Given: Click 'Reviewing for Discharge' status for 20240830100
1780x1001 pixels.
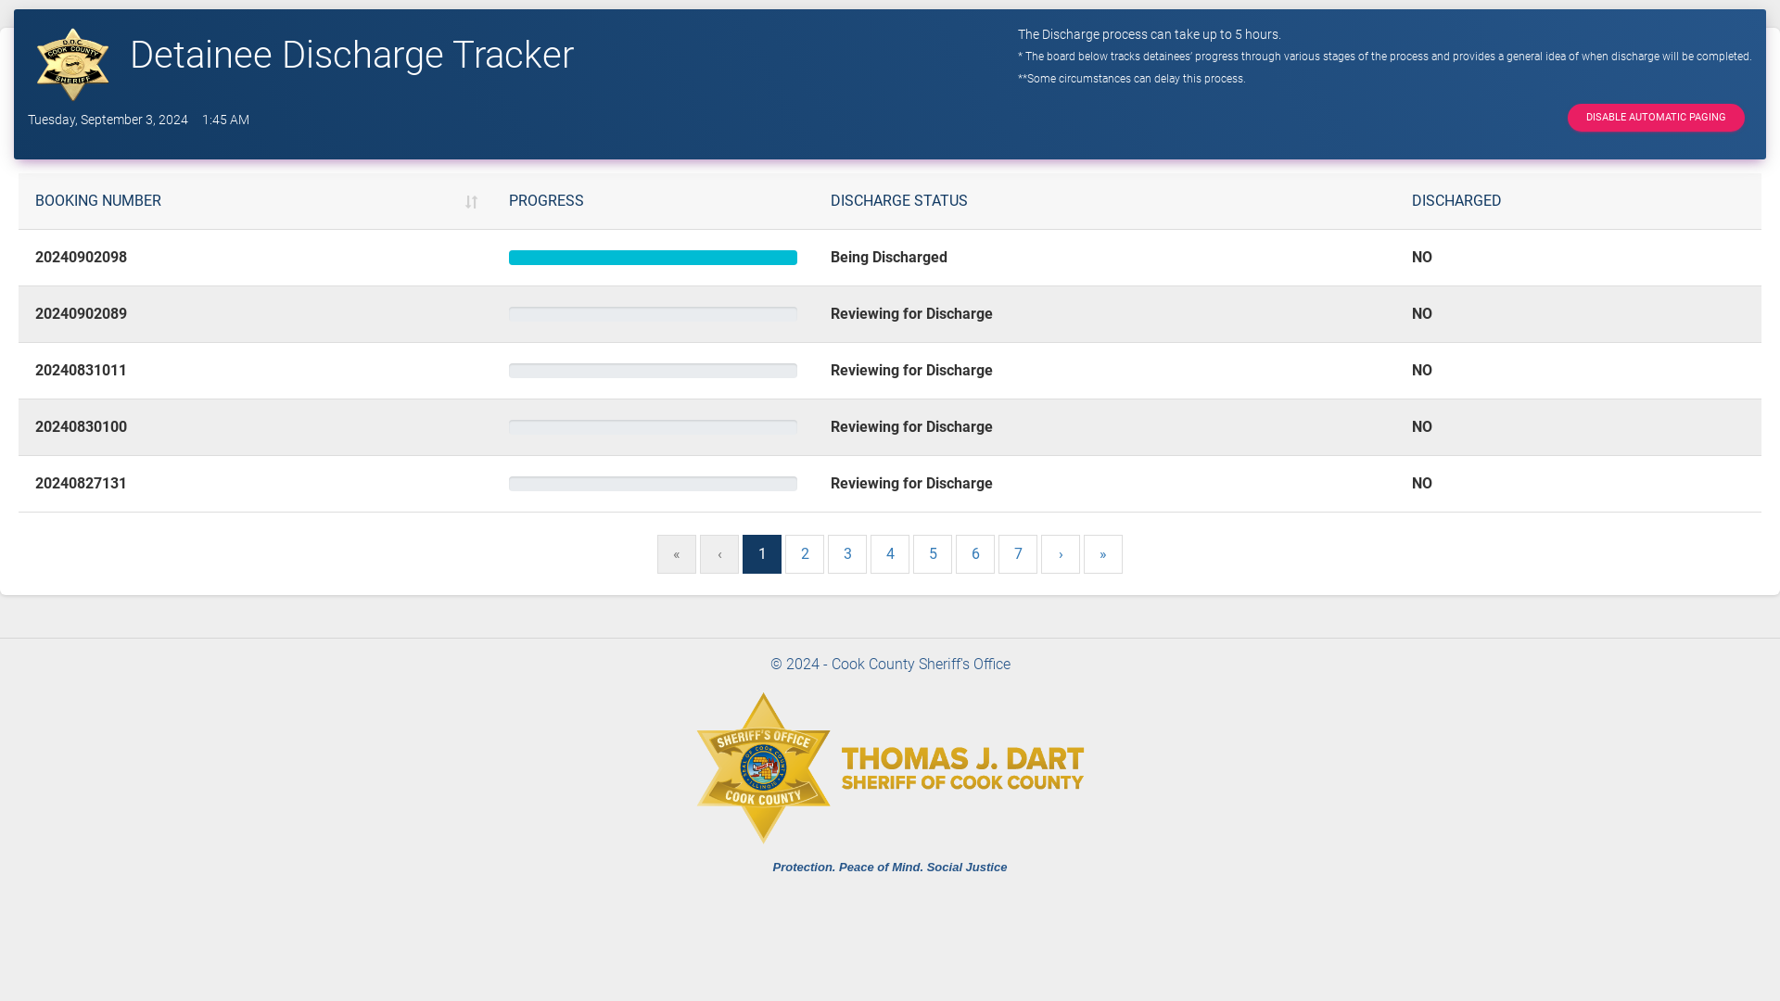Looking at the screenshot, I should pyautogui.click(x=911, y=427).
